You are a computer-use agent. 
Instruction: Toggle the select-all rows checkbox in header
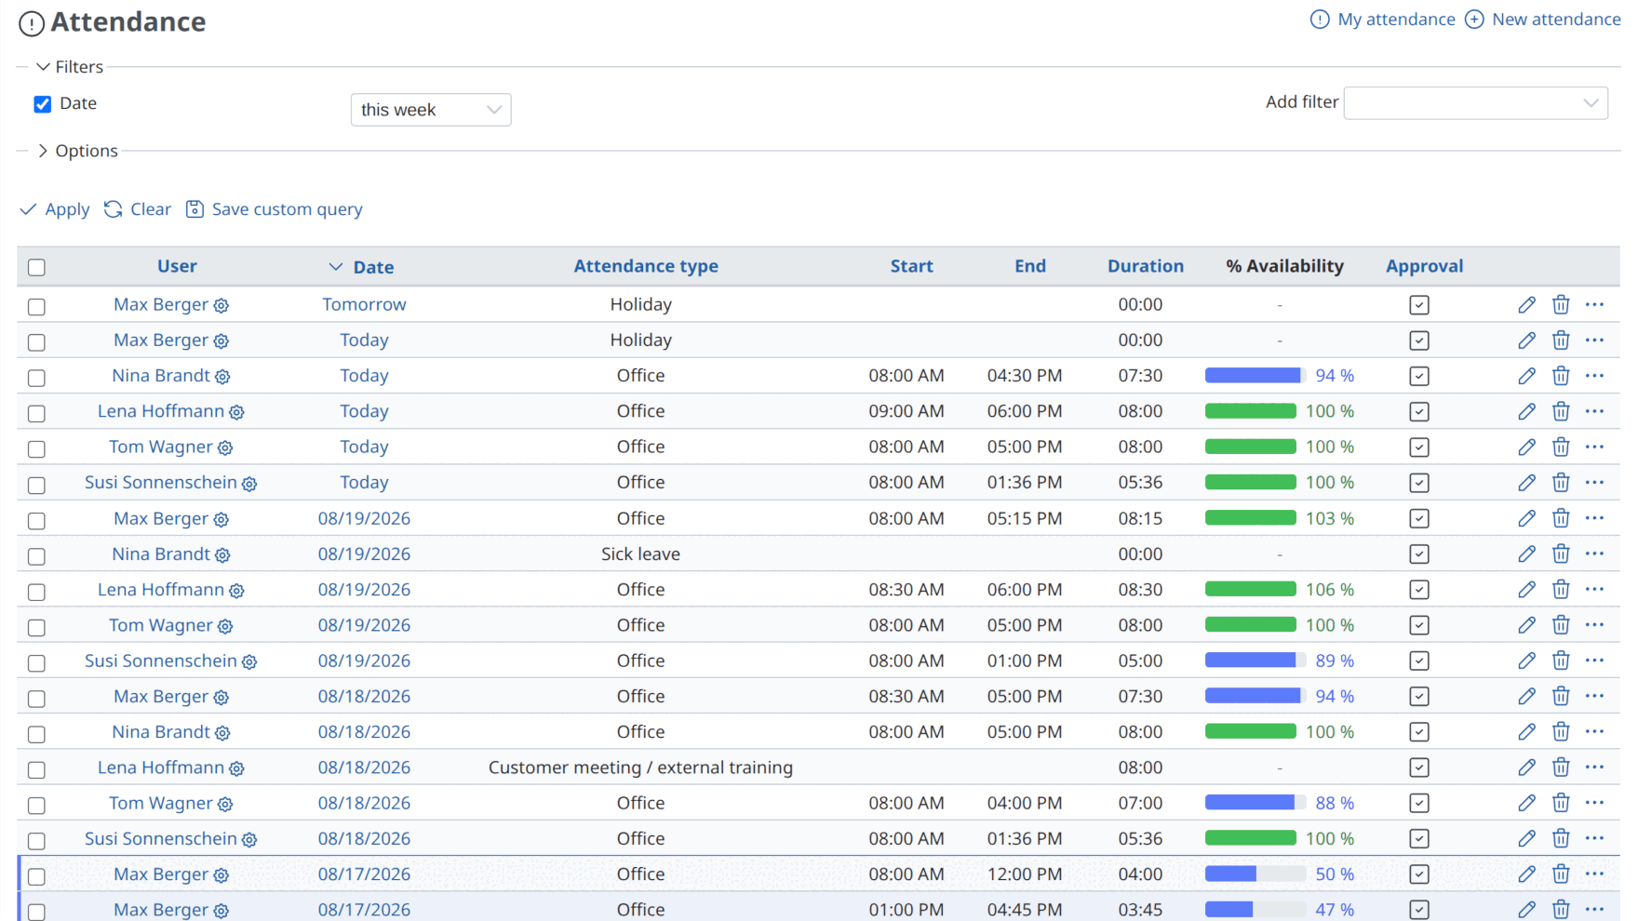(x=36, y=268)
